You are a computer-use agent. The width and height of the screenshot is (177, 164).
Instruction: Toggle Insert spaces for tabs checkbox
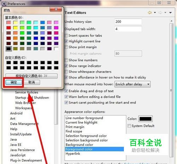point(66,35)
